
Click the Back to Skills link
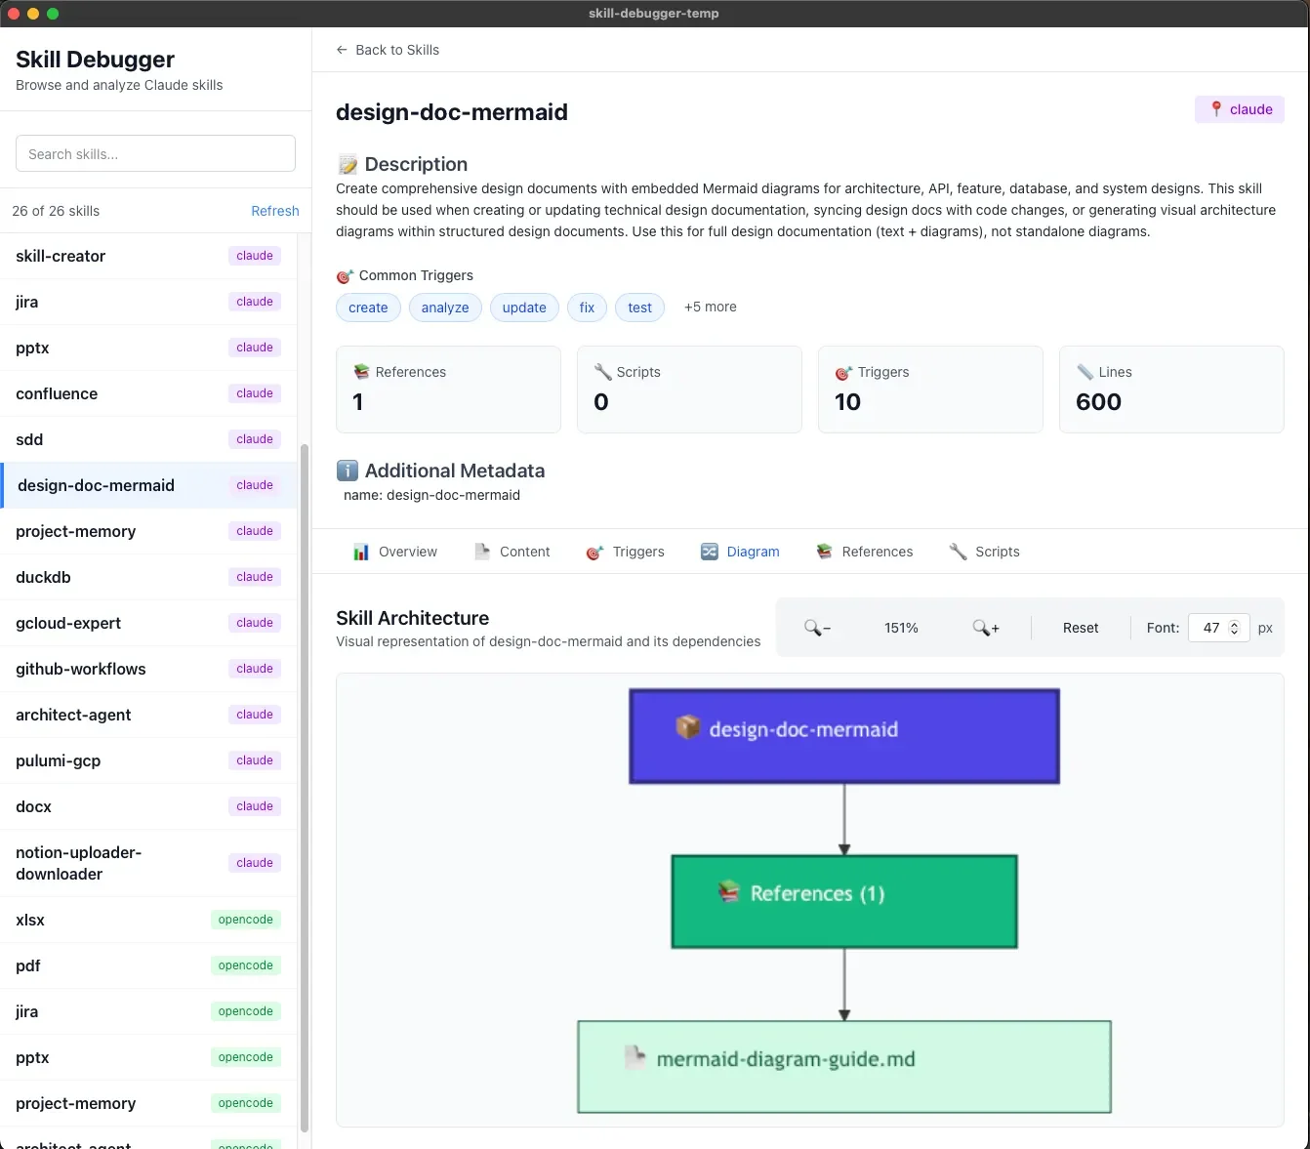click(388, 50)
